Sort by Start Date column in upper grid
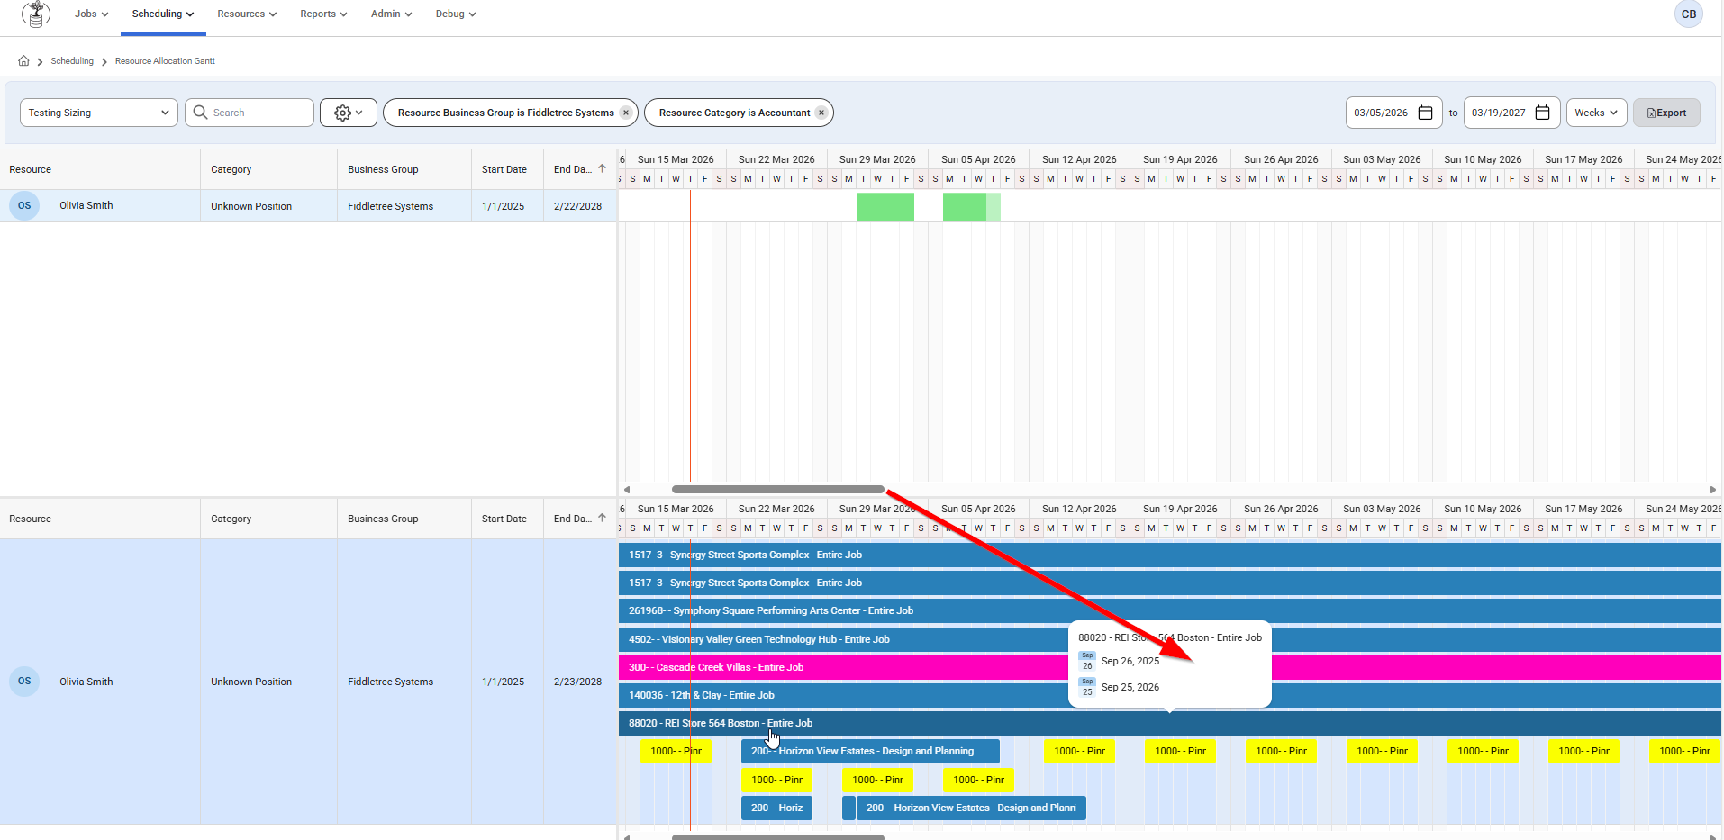Screen dimensions: 1724x840 click(506, 169)
